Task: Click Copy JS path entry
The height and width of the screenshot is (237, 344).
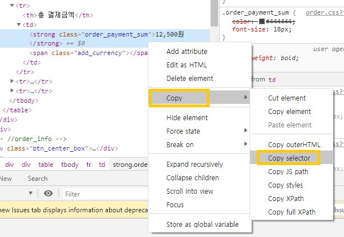Action: point(288,172)
